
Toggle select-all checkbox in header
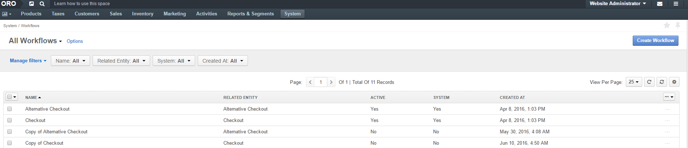(x=10, y=97)
